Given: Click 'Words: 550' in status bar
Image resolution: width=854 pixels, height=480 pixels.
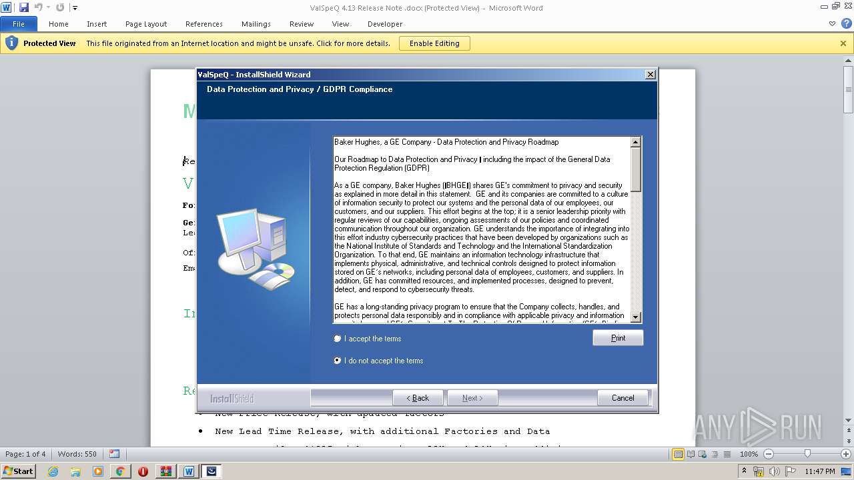Looking at the screenshot, I should click(x=77, y=454).
